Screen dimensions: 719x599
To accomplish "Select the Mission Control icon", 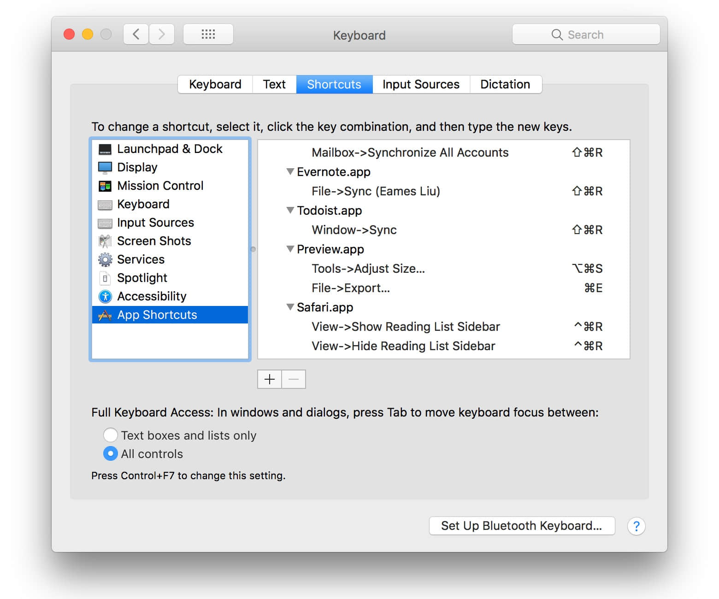I will pyautogui.click(x=105, y=186).
